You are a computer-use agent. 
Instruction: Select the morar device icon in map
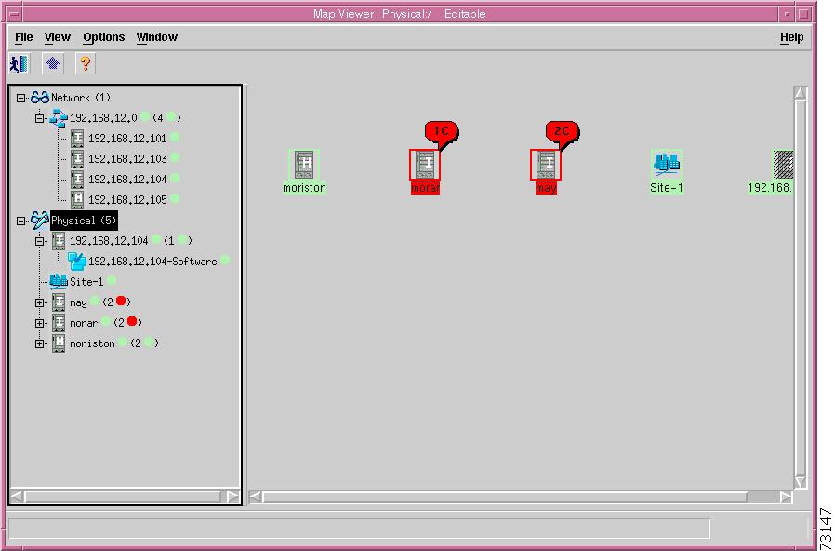click(x=425, y=165)
